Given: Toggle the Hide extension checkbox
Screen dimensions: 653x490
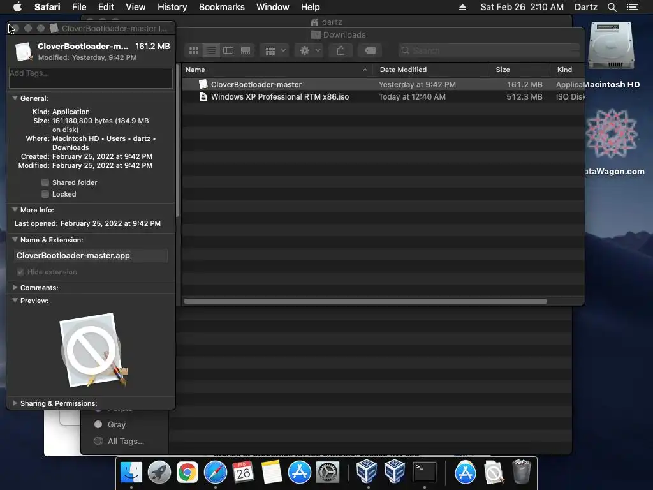Looking at the screenshot, I should (x=20, y=272).
